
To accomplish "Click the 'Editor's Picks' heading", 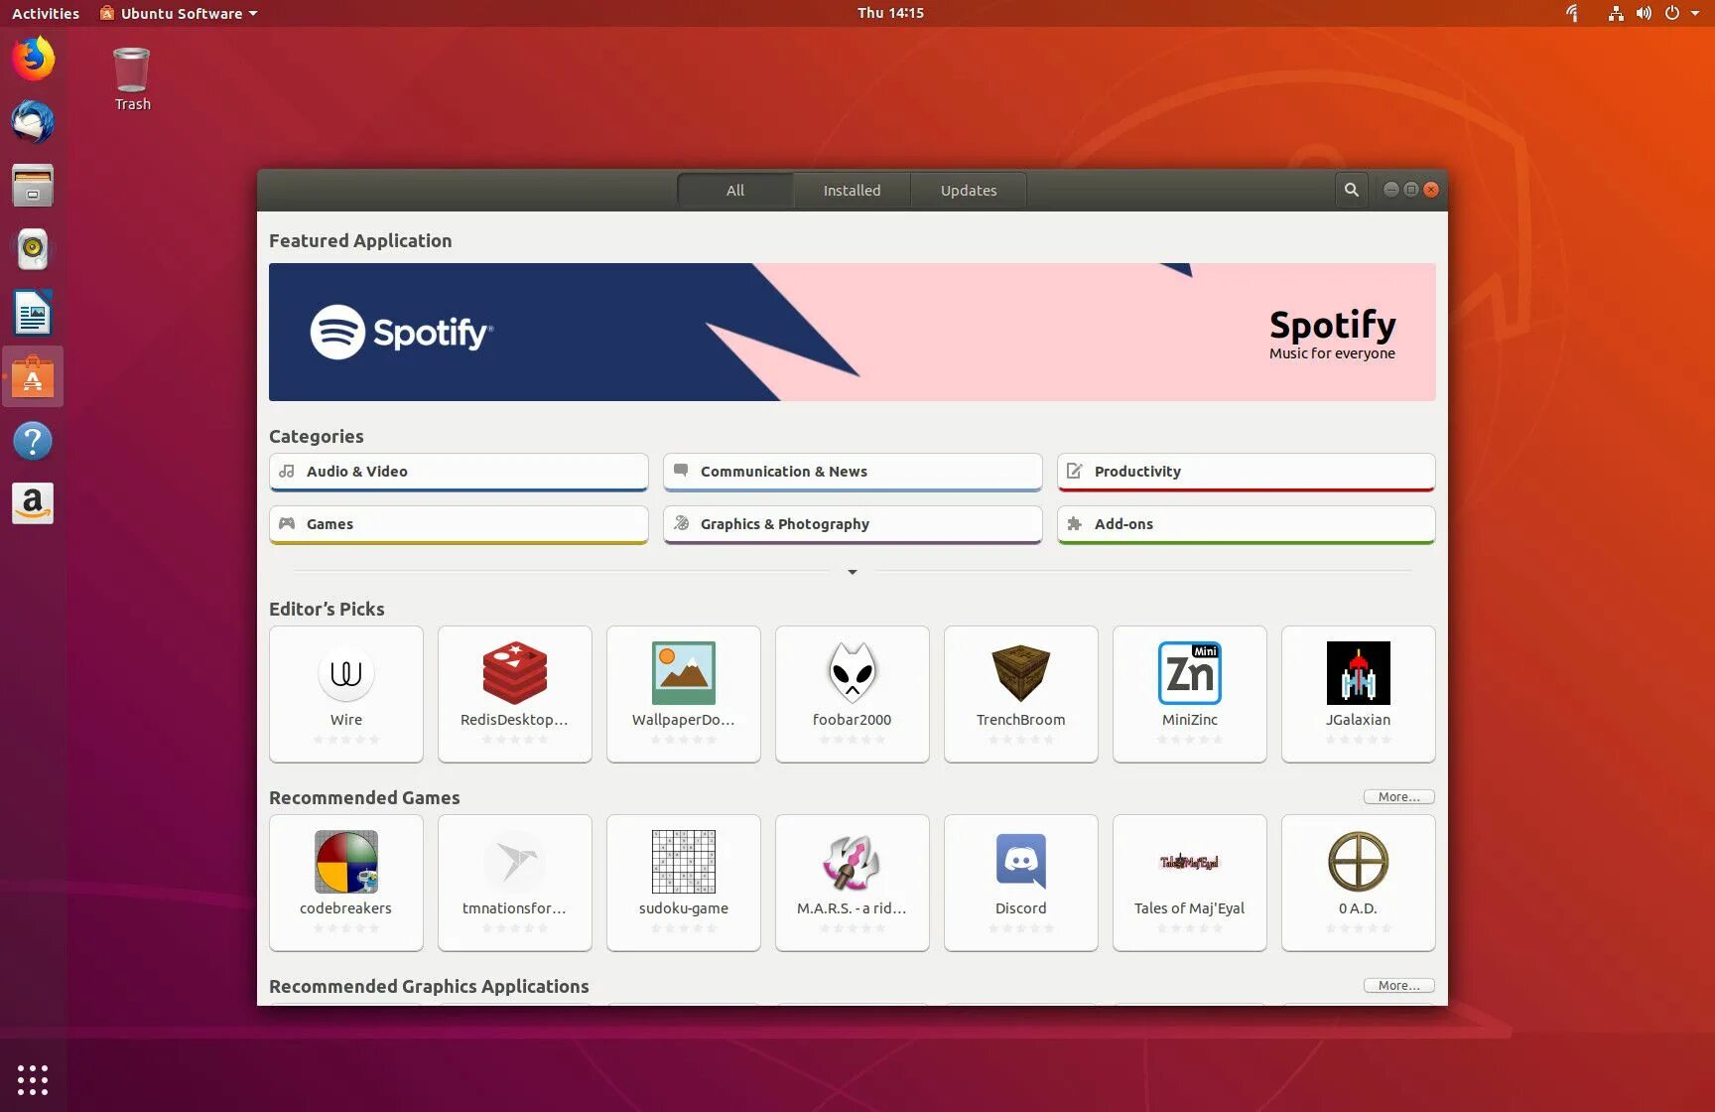I will tap(327, 609).
